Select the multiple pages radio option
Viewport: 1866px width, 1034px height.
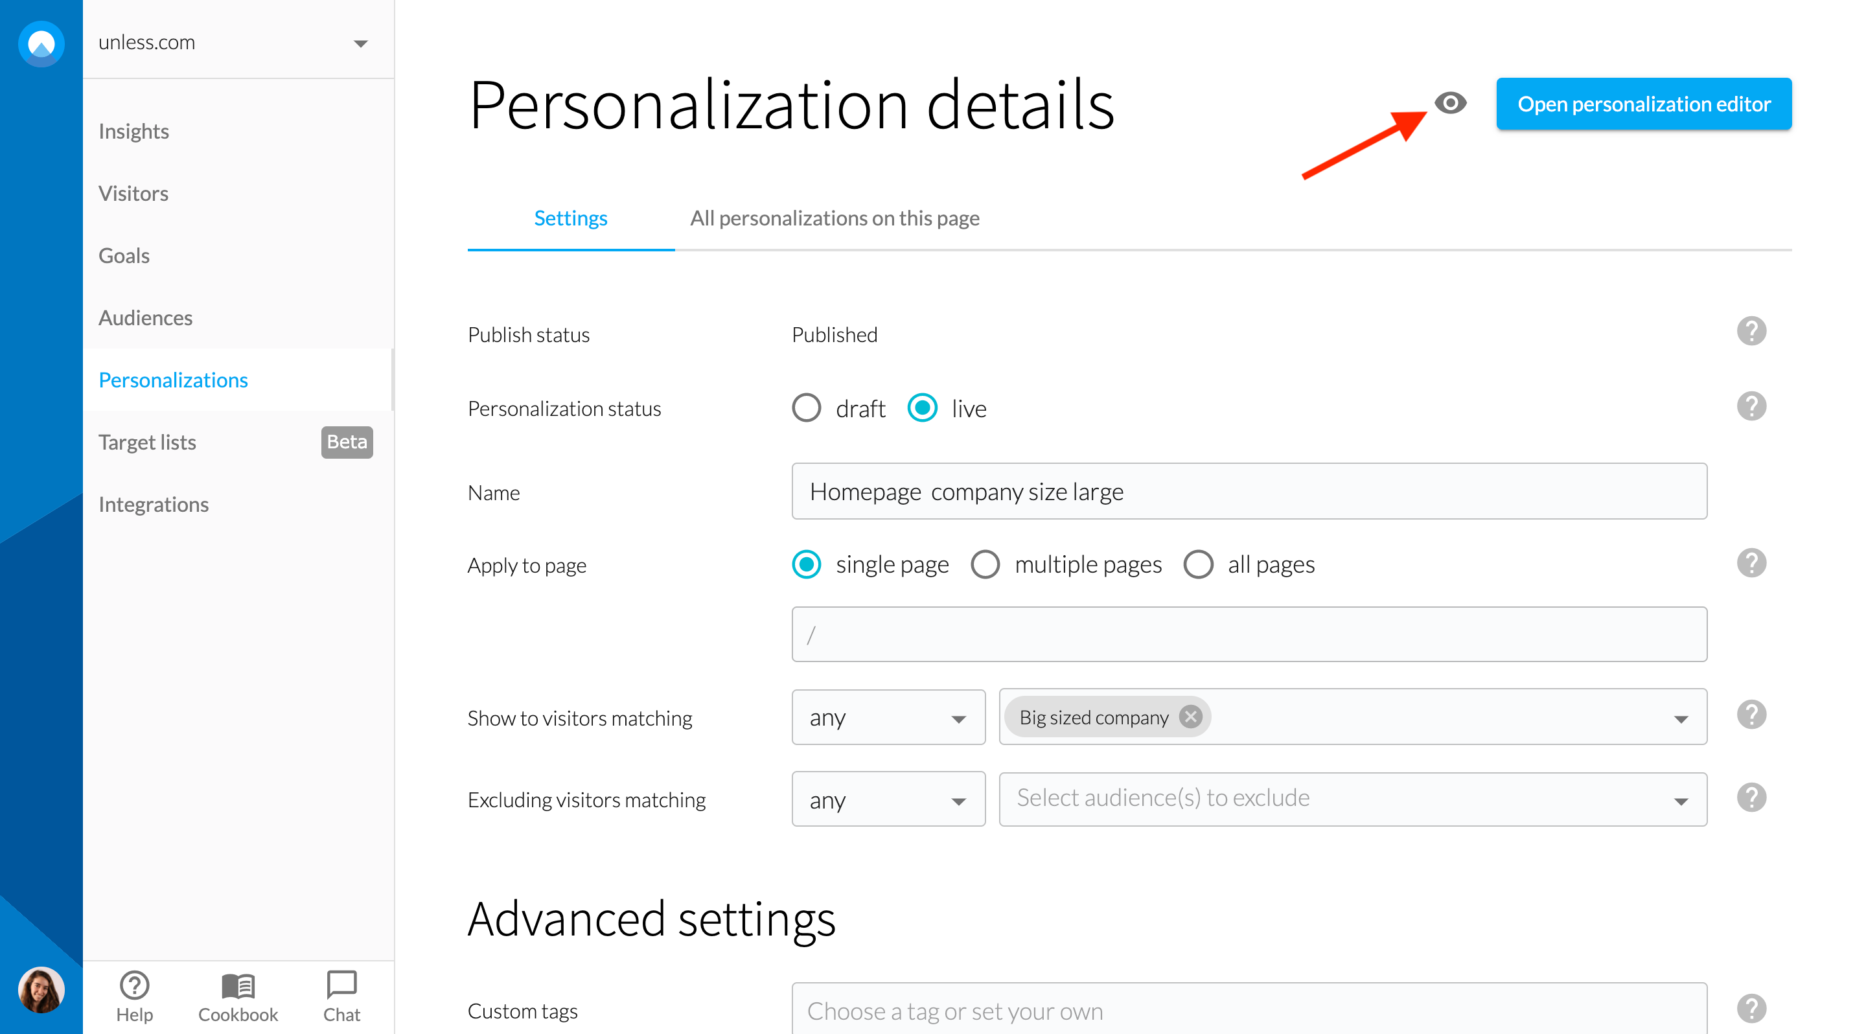pyautogui.click(x=985, y=565)
